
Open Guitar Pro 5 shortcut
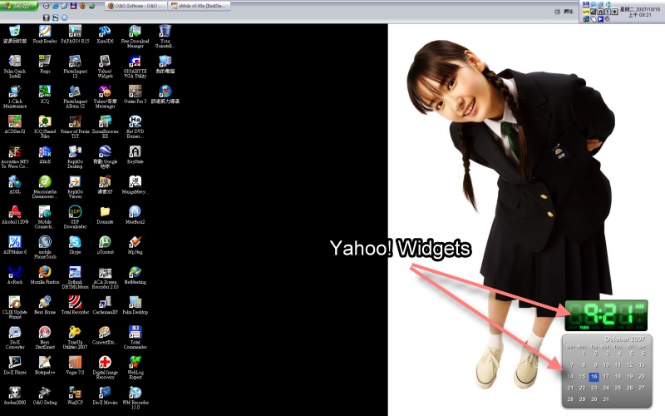(x=135, y=94)
